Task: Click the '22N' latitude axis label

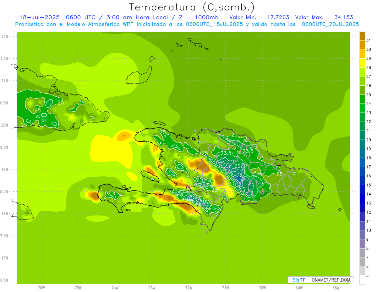Action: coord(5,37)
